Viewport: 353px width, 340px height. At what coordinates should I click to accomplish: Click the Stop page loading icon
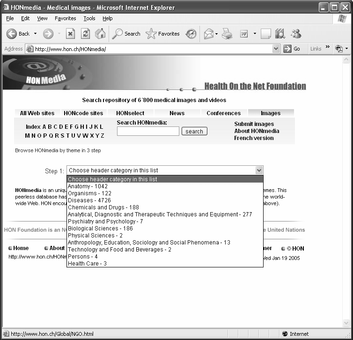pos(70,34)
